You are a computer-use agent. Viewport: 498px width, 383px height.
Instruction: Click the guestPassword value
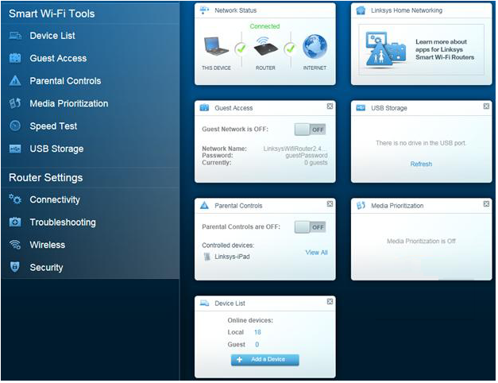(x=307, y=156)
